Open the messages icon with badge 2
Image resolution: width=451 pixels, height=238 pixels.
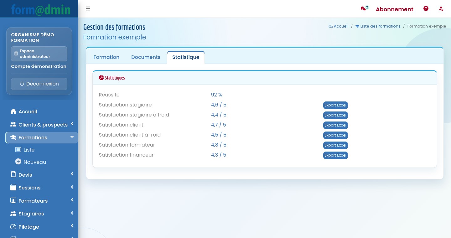[x=364, y=8]
